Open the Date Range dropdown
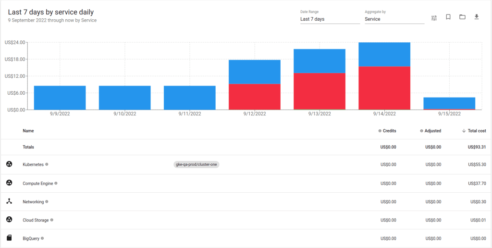This screenshot has width=492, height=248. click(330, 19)
